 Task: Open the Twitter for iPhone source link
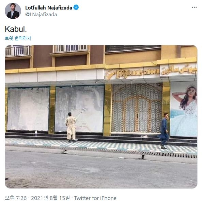(95, 198)
